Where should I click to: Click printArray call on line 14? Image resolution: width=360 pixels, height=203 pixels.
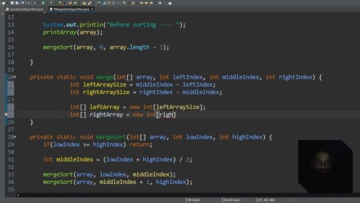pos(60,32)
